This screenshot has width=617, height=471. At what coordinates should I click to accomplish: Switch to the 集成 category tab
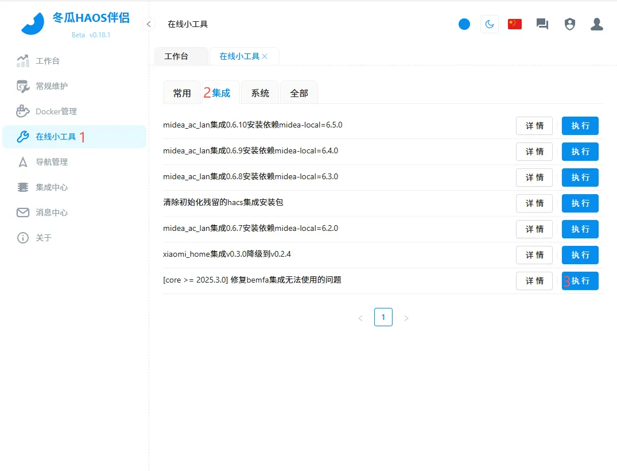point(221,93)
